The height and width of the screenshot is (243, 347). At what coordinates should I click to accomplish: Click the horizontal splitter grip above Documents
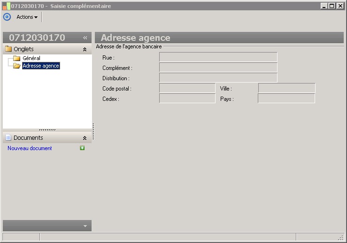coord(47,130)
